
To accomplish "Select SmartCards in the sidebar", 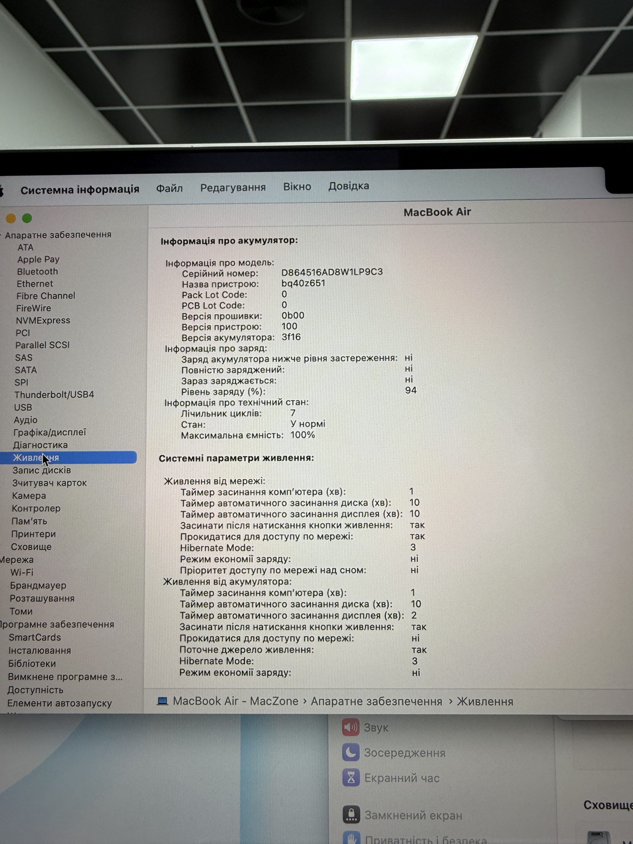I will point(35,637).
